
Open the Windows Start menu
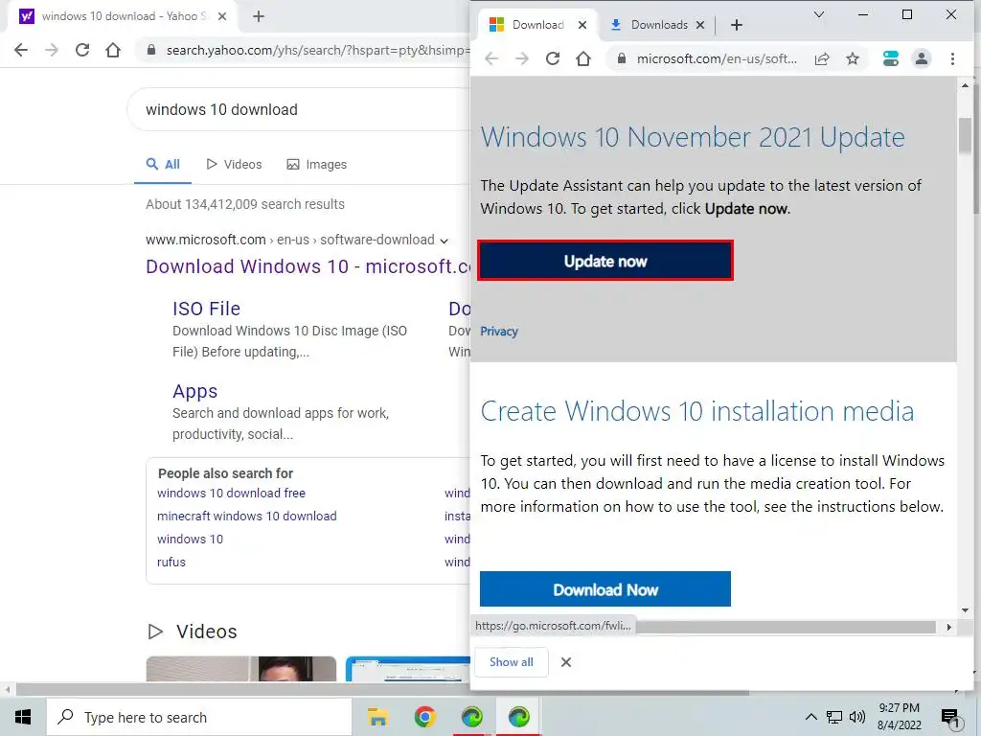point(23,717)
